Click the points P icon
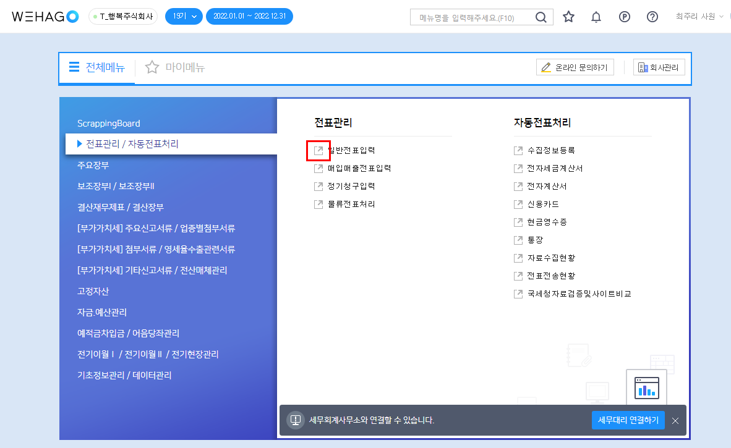731x448 pixels. click(624, 17)
